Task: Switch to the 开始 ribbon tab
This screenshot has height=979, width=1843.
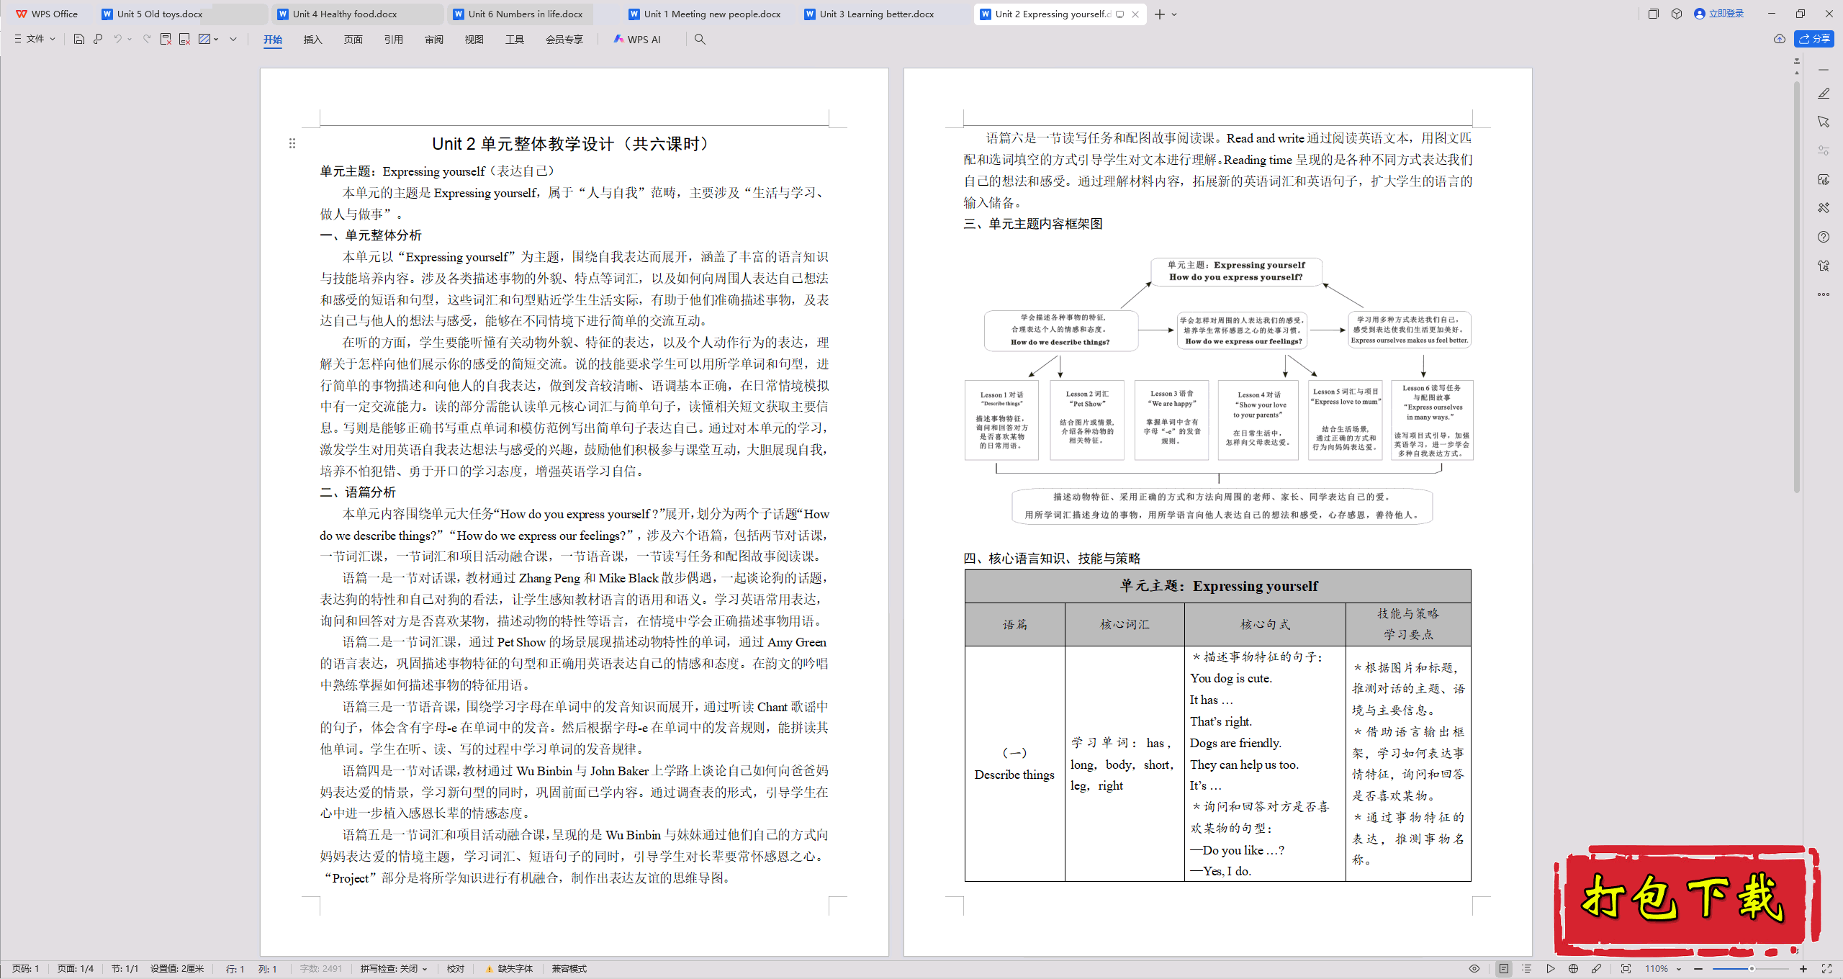Action: tap(273, 40)
